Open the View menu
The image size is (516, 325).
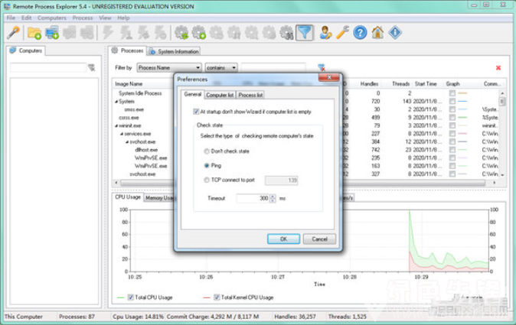(105, 18)
